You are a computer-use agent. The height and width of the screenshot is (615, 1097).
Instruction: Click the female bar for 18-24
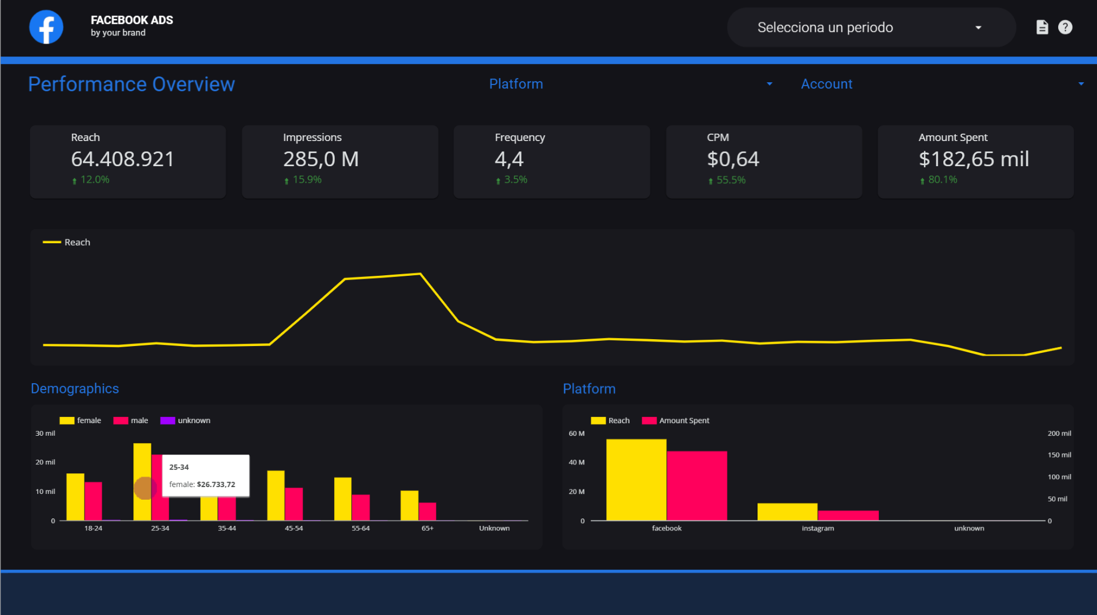(x=75, y=497)
